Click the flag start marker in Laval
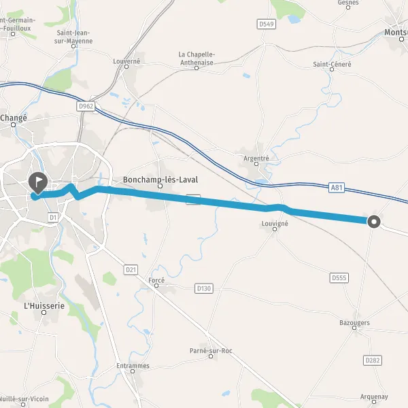408x408 pixels. coord(38,183)
